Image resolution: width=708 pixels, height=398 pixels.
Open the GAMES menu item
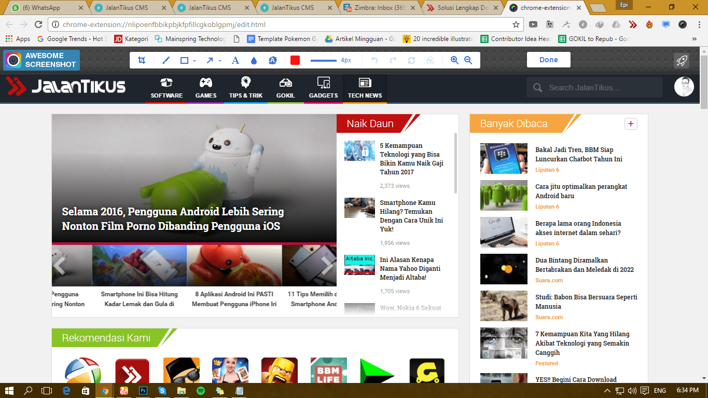pyautogui.click(x=206, y=89)
